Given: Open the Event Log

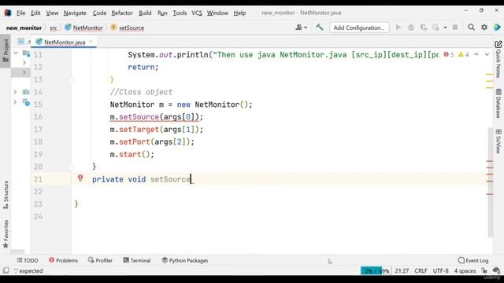Looking at the screenshot, I should tap(473, 260).
